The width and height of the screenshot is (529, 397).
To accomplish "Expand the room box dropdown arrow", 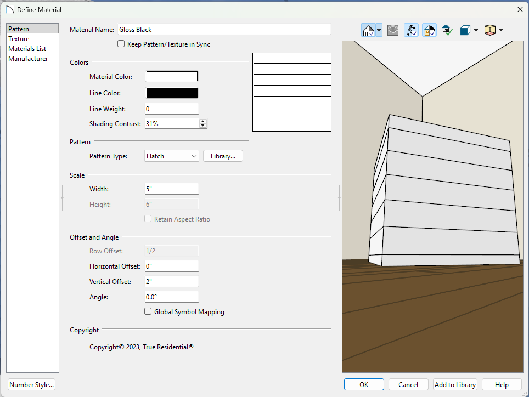I will tap(500, 30).
